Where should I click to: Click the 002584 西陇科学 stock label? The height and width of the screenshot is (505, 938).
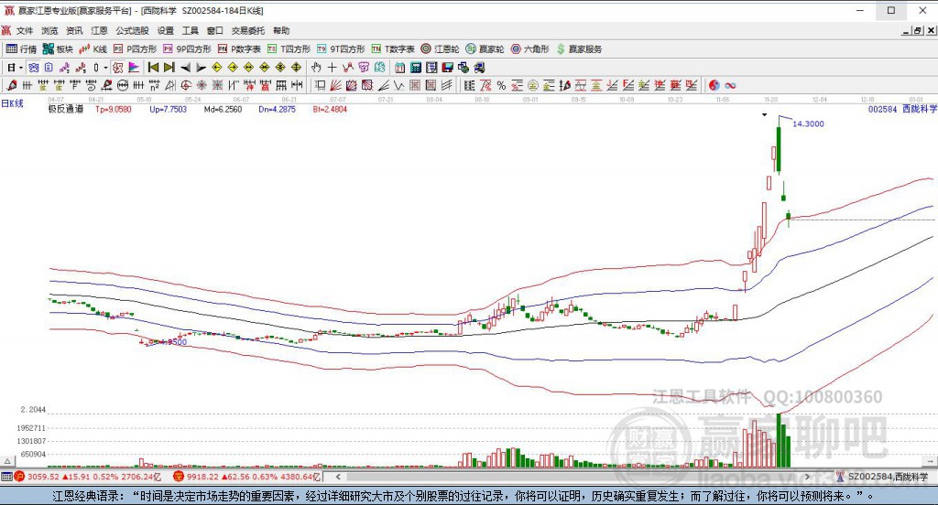tap(902, 109)
